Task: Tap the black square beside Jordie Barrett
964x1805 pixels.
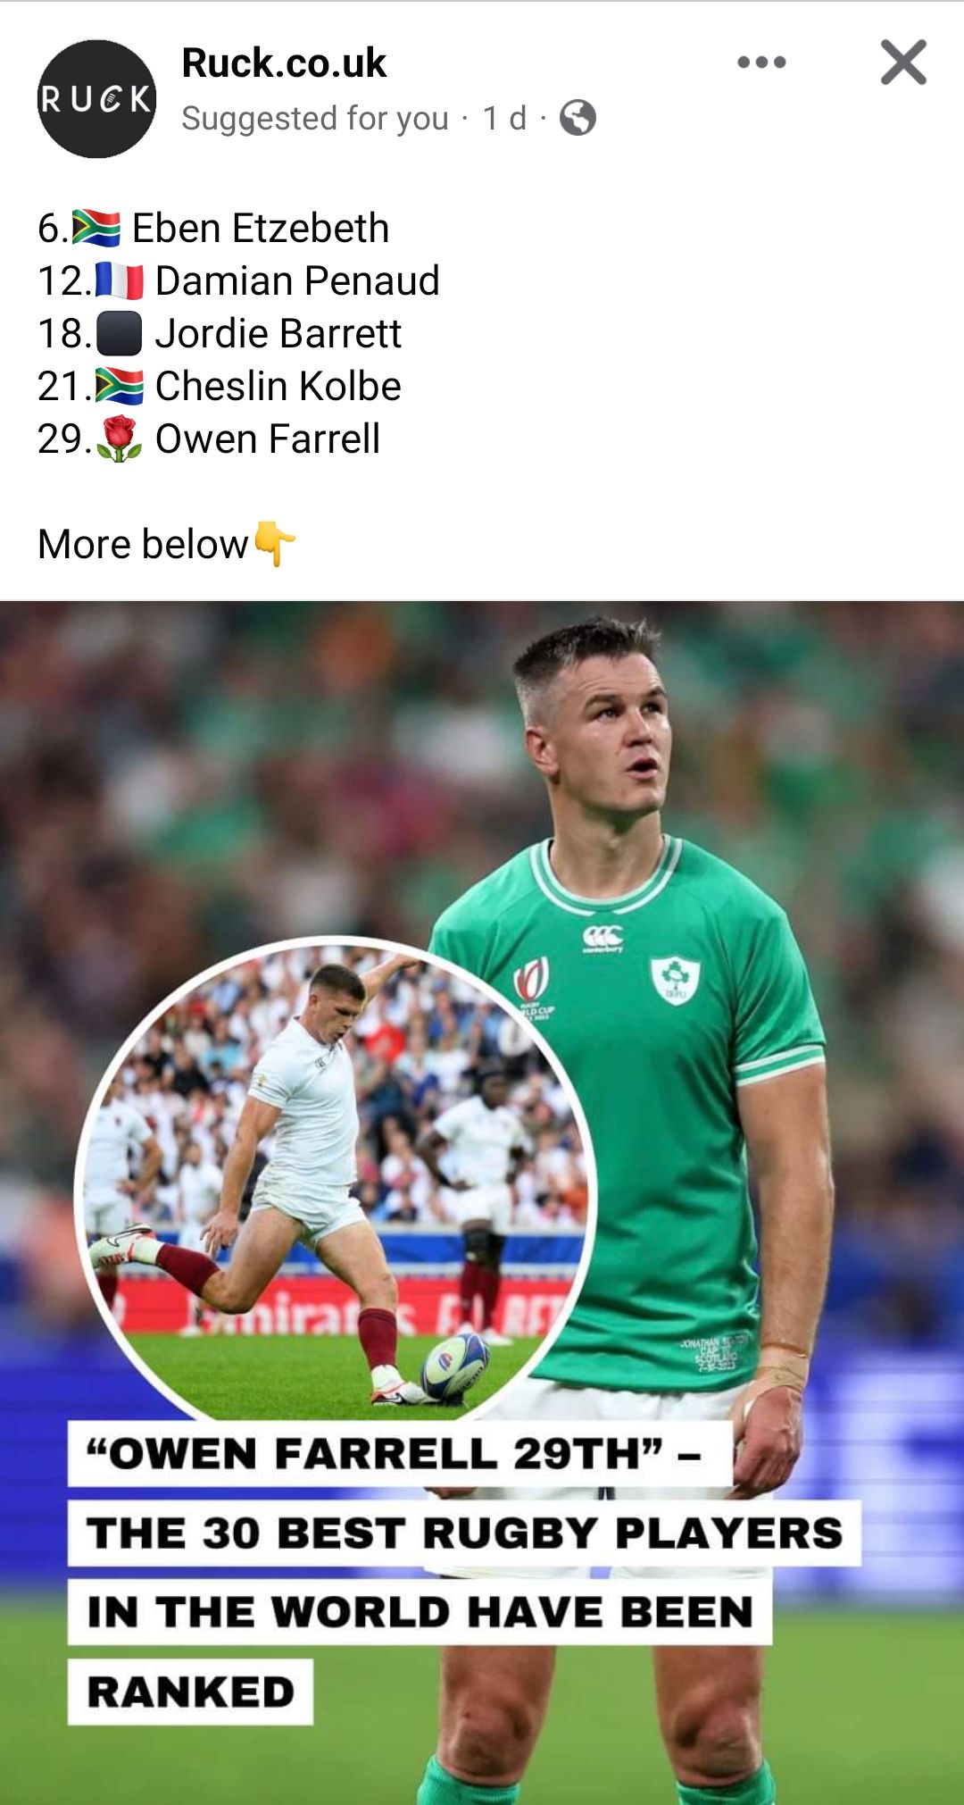Action: pos(119,333)
